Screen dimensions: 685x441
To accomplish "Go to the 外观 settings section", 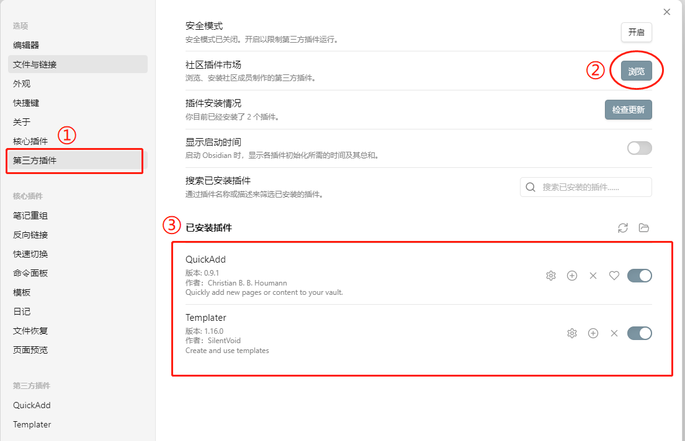I will (x=22, y=84).
